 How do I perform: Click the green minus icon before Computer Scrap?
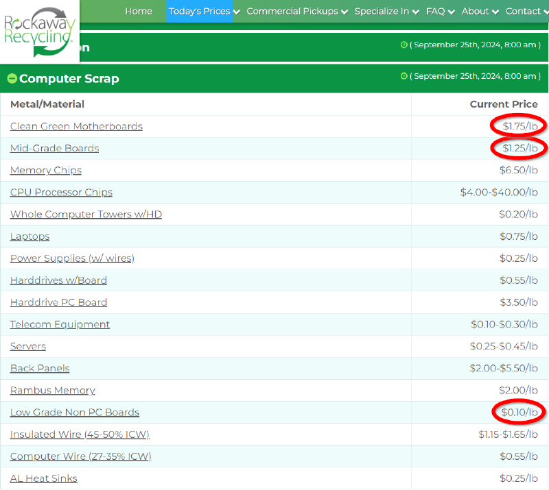pyautogui.click(x=12, y=79)
